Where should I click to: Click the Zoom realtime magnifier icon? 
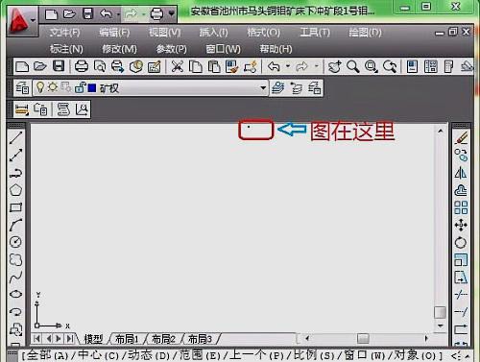[352, 66]
